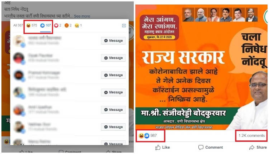Click the third Message button in list

(x=113, y=75)
